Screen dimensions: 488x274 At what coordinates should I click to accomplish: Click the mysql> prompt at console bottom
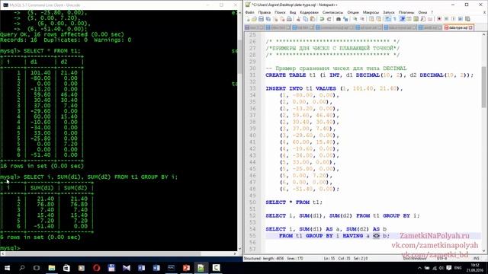pos(10,248)
